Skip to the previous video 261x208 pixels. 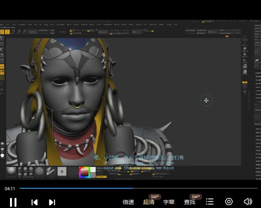point(34,202)
